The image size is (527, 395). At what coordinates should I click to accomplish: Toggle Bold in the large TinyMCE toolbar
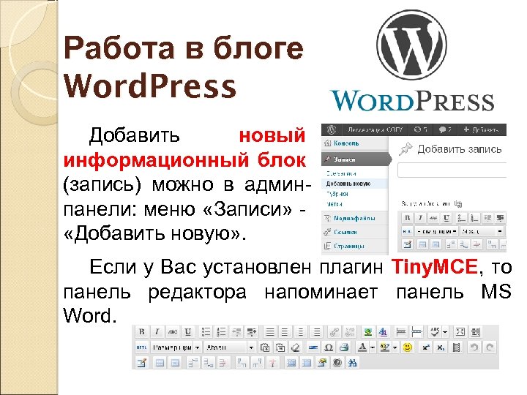(x=142, y=332)
